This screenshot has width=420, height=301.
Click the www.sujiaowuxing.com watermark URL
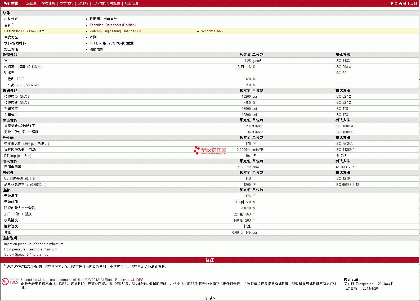(213, 154)
